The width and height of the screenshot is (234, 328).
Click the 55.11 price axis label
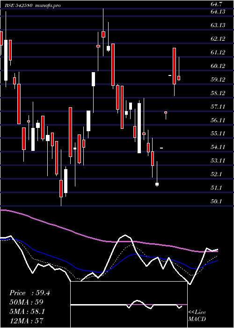tap(218, 133)
